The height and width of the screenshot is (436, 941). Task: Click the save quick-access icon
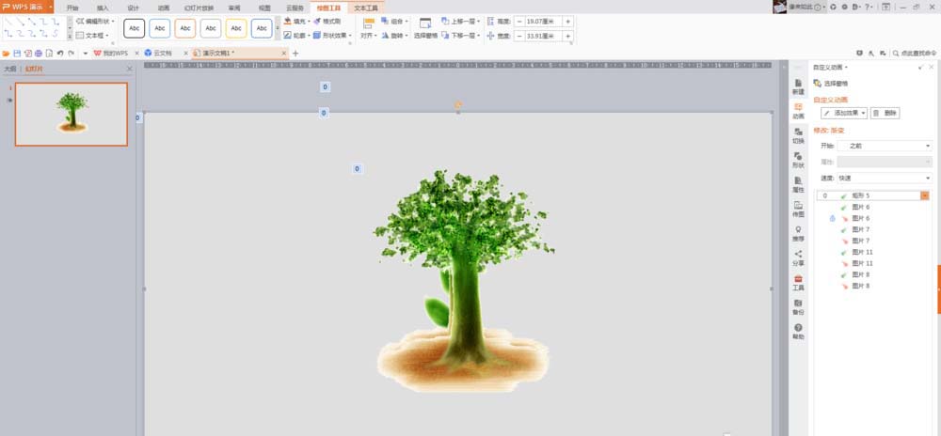tap(17, 54)
